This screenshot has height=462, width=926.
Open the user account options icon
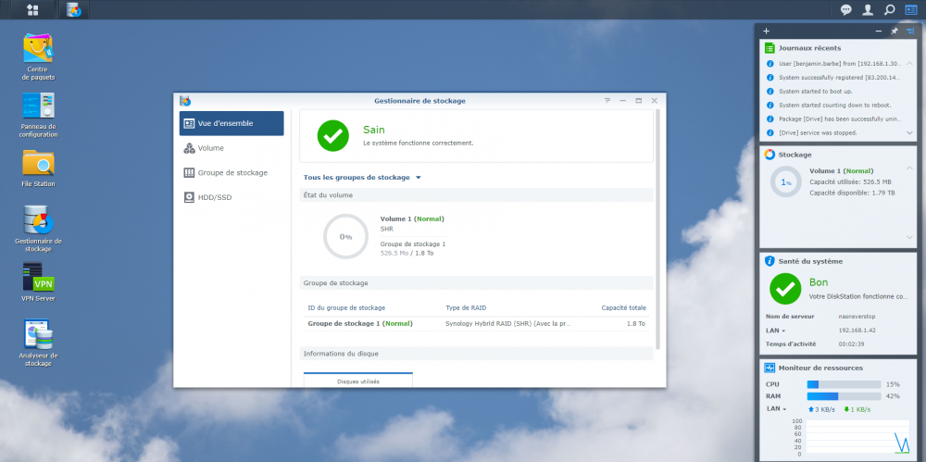(x=868, y=10)
